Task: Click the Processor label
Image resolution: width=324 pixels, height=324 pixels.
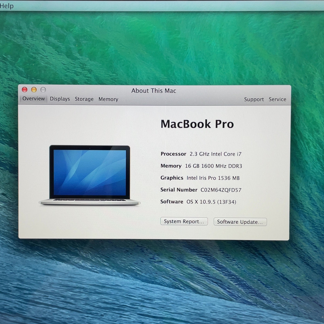Action: click(173, 154)
